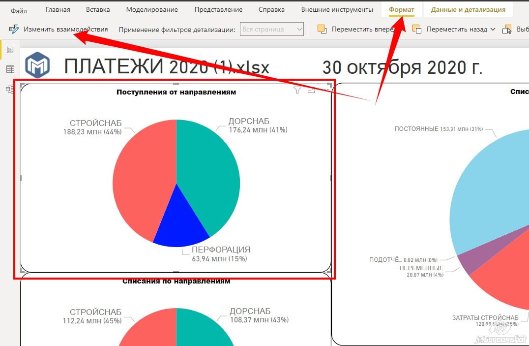Click label ПЕРФОРАЦИЯ 63,94 млн (15%)

pos(221,254)
